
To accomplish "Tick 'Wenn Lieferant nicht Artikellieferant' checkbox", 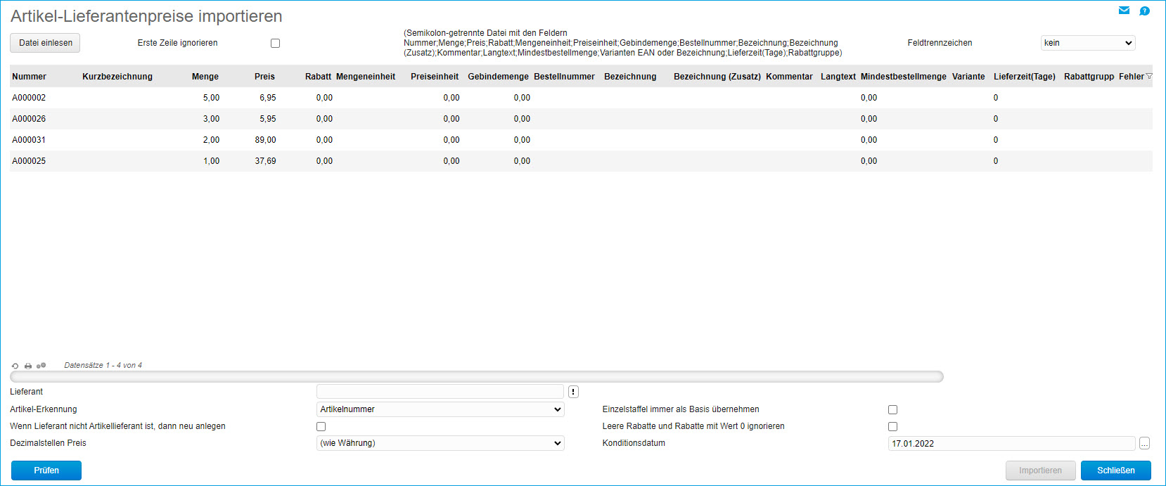I will 321,426.
